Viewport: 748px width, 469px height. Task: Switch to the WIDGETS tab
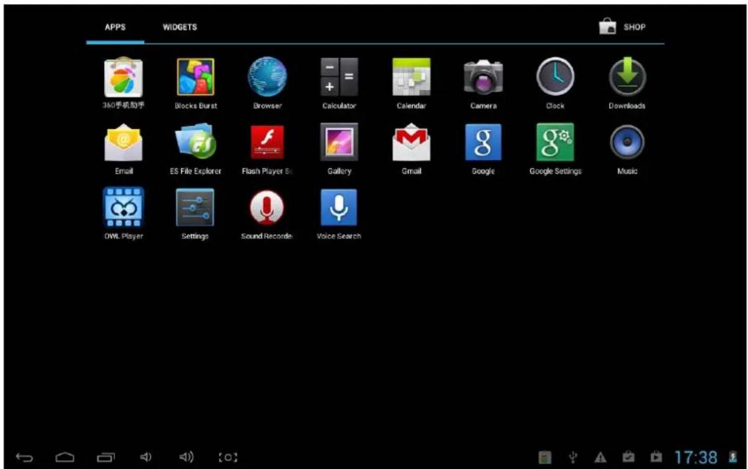pyautogui.click(x=180, y=28)
